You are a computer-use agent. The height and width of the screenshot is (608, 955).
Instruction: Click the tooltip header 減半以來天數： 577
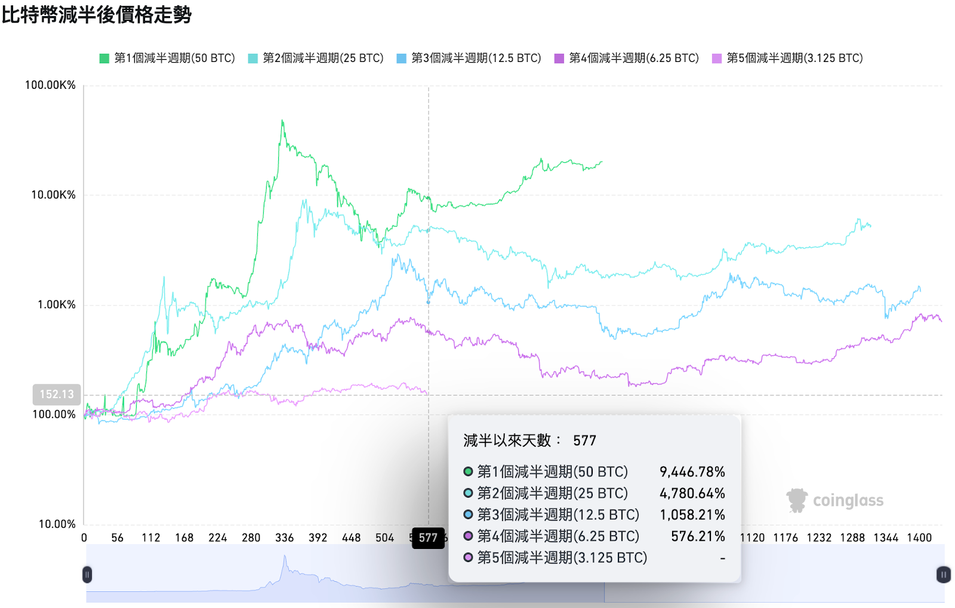pos(530,441)
